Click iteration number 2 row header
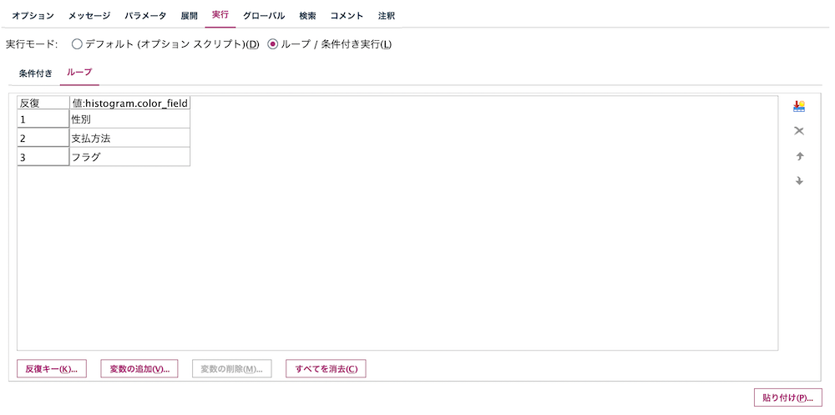The image size is (835, 415). [x=43, y=138]
